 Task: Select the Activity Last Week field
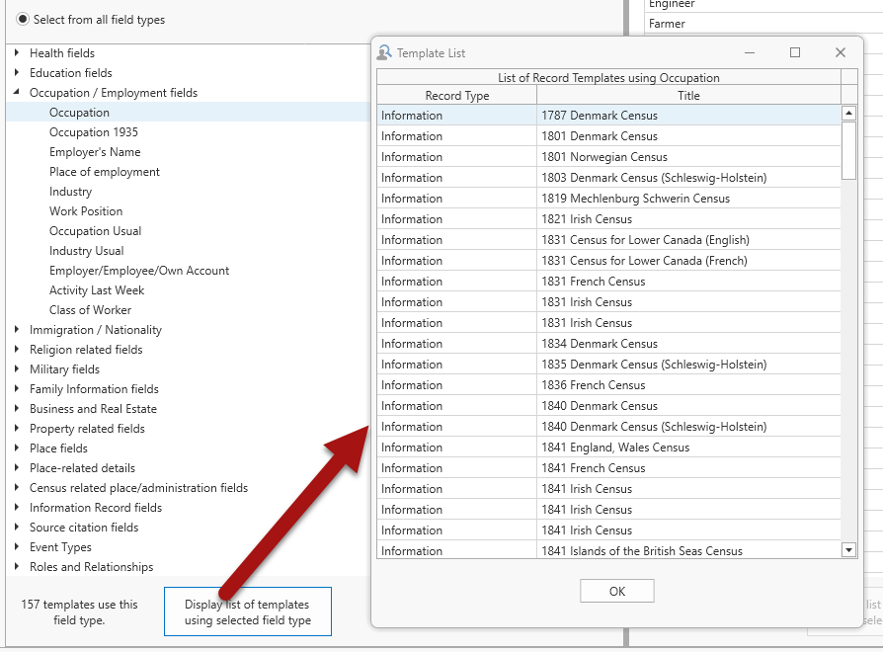pyautogui.click(x=96, y=289)
